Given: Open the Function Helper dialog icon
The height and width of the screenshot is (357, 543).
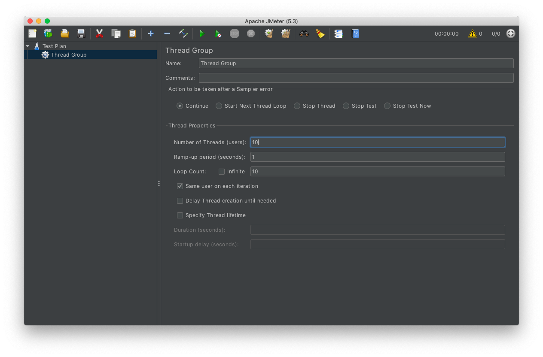Looking at the screenshot, I should pyautogui.click(x=339, y=33).
